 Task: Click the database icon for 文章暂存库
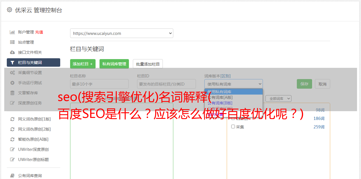pyautogui.click(x=12, y=93)
